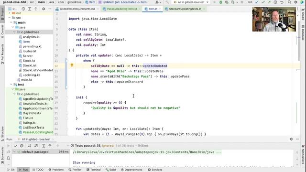Screen dimensions: 306x172
Task: Open Project panel options gear
Action: point(44,9)
